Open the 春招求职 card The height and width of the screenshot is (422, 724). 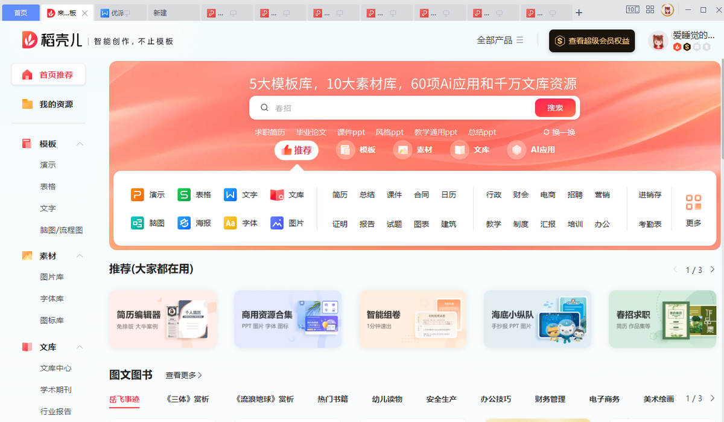(x=662, y=319)
